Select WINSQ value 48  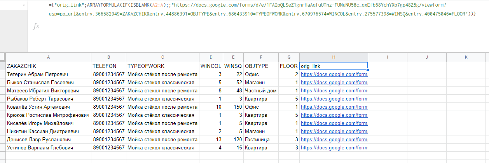pyautogui.click(x=233, y=90)
